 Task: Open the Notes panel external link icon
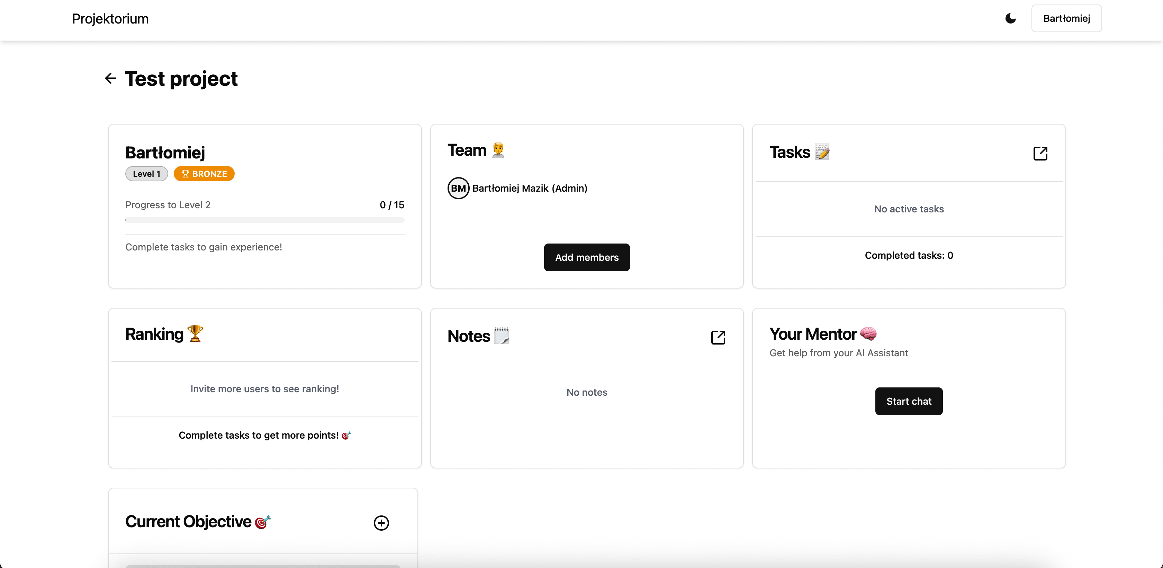pos(718,338)
